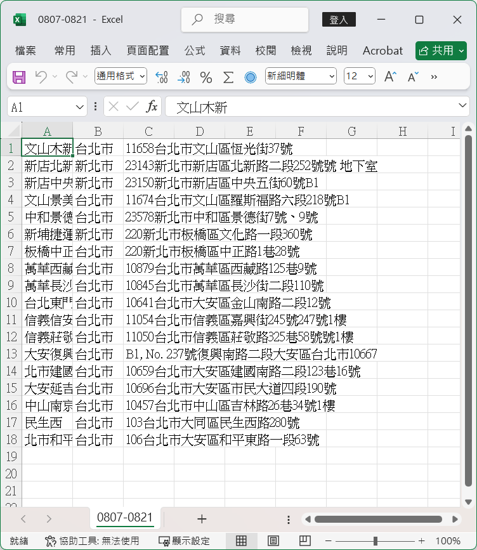Click the vertical scrollbar down arrow

468,502
